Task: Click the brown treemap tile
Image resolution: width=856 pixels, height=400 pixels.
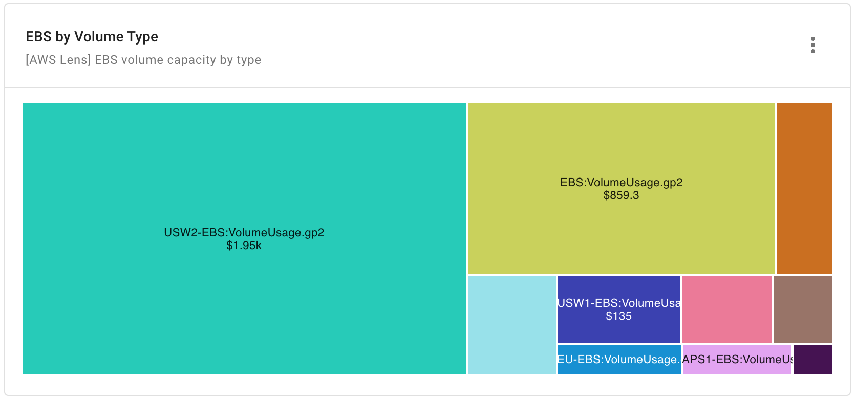Action: (x=803, y=309)
